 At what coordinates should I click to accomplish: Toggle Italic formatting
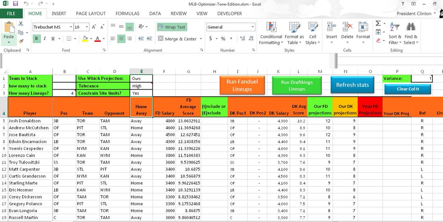tap(45, 39)
